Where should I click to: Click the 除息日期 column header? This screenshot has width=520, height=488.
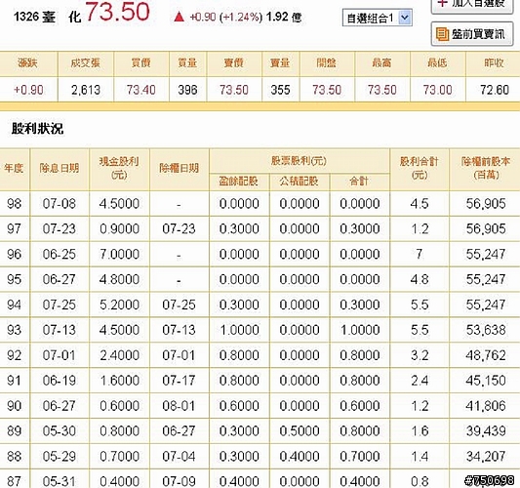point(60,168)
